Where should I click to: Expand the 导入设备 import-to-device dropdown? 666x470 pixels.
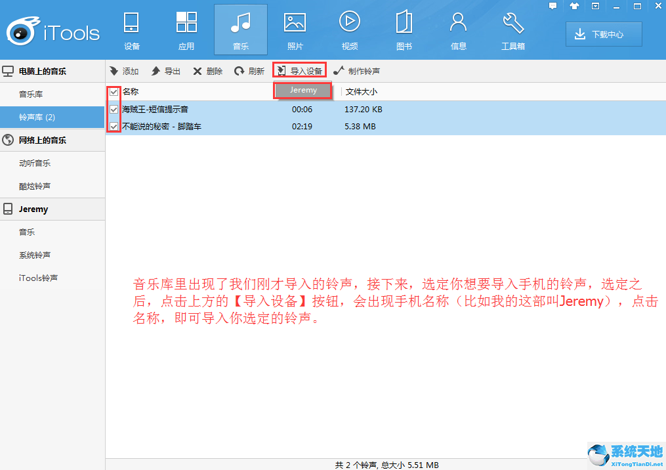click(300, 71)
